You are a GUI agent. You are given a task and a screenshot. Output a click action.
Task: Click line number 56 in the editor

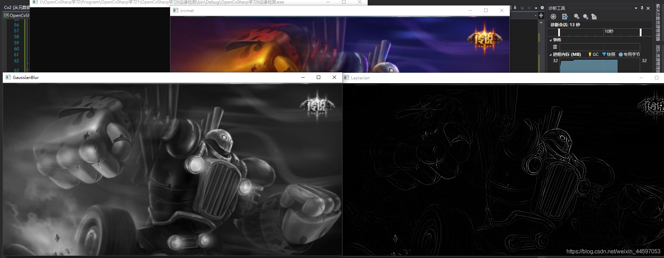[16, 25]
